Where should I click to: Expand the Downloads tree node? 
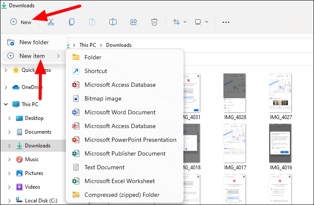pyautogui.click(x=9, y=146)
